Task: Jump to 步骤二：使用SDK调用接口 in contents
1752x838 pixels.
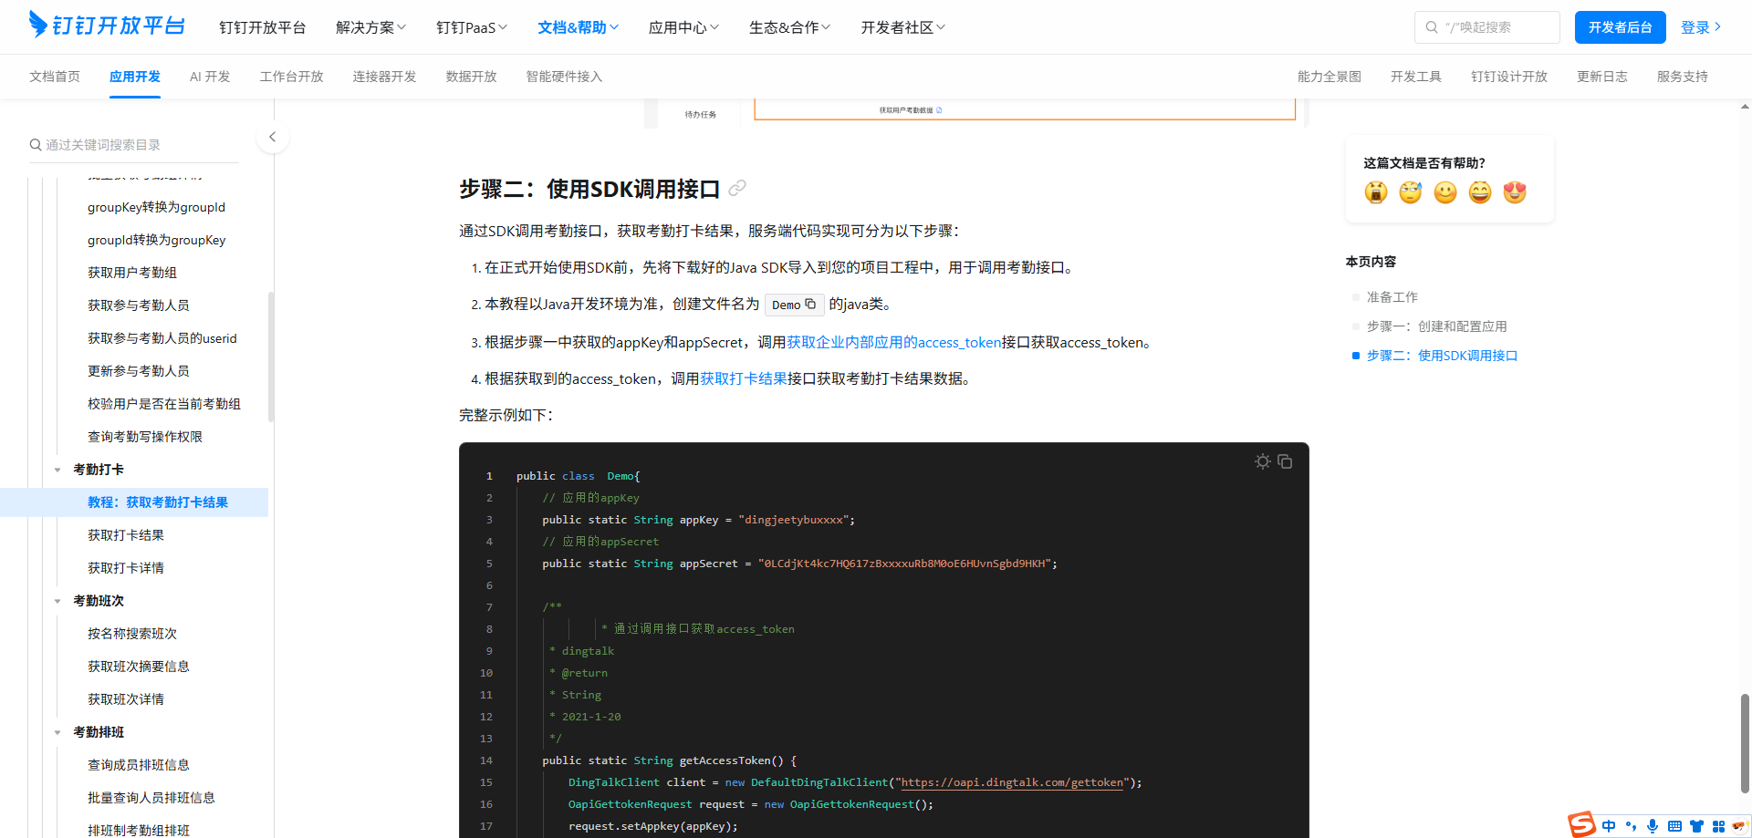Action: point(1443,356)
